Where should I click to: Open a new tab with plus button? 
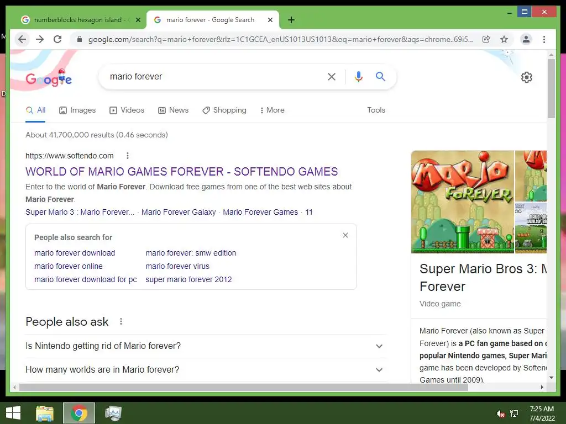[x=291, y=20]
